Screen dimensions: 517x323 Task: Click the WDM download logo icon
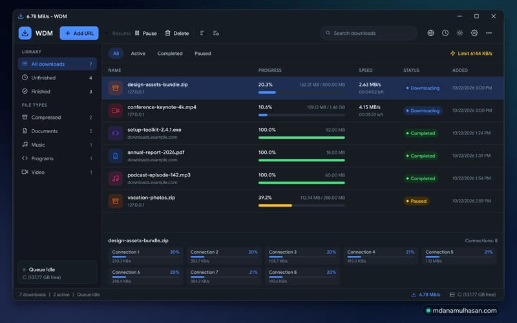25,33
